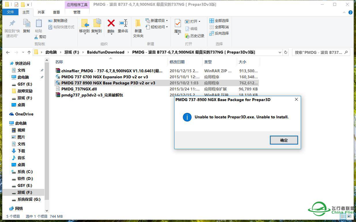
Task: Click the New Folder (新建文件夹) icon
Action: pos(138,24)
